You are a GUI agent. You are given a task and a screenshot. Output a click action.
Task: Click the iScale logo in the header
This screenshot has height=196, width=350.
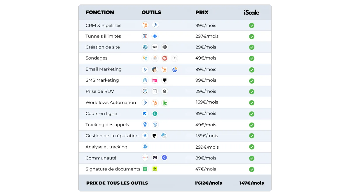point(251,12)
